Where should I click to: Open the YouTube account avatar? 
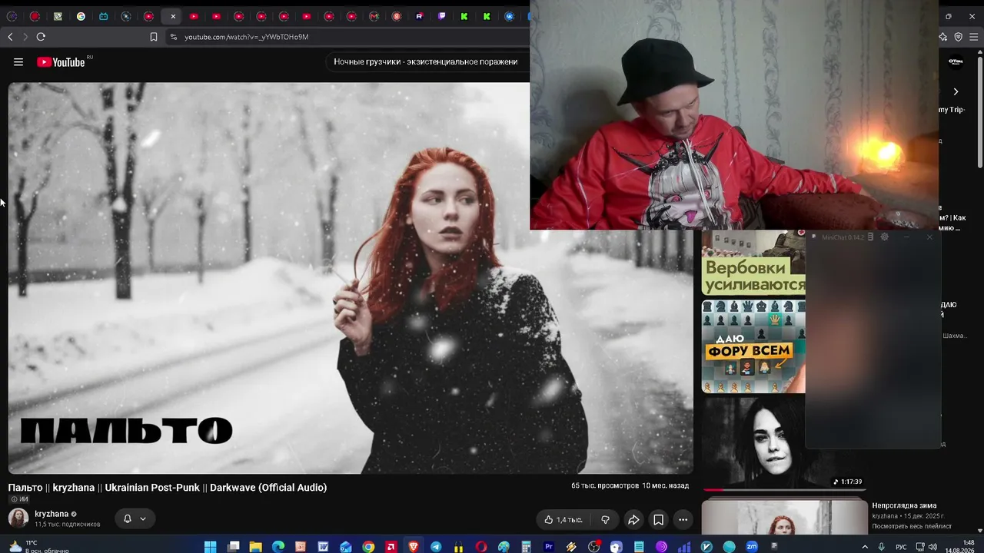(956, 61)
